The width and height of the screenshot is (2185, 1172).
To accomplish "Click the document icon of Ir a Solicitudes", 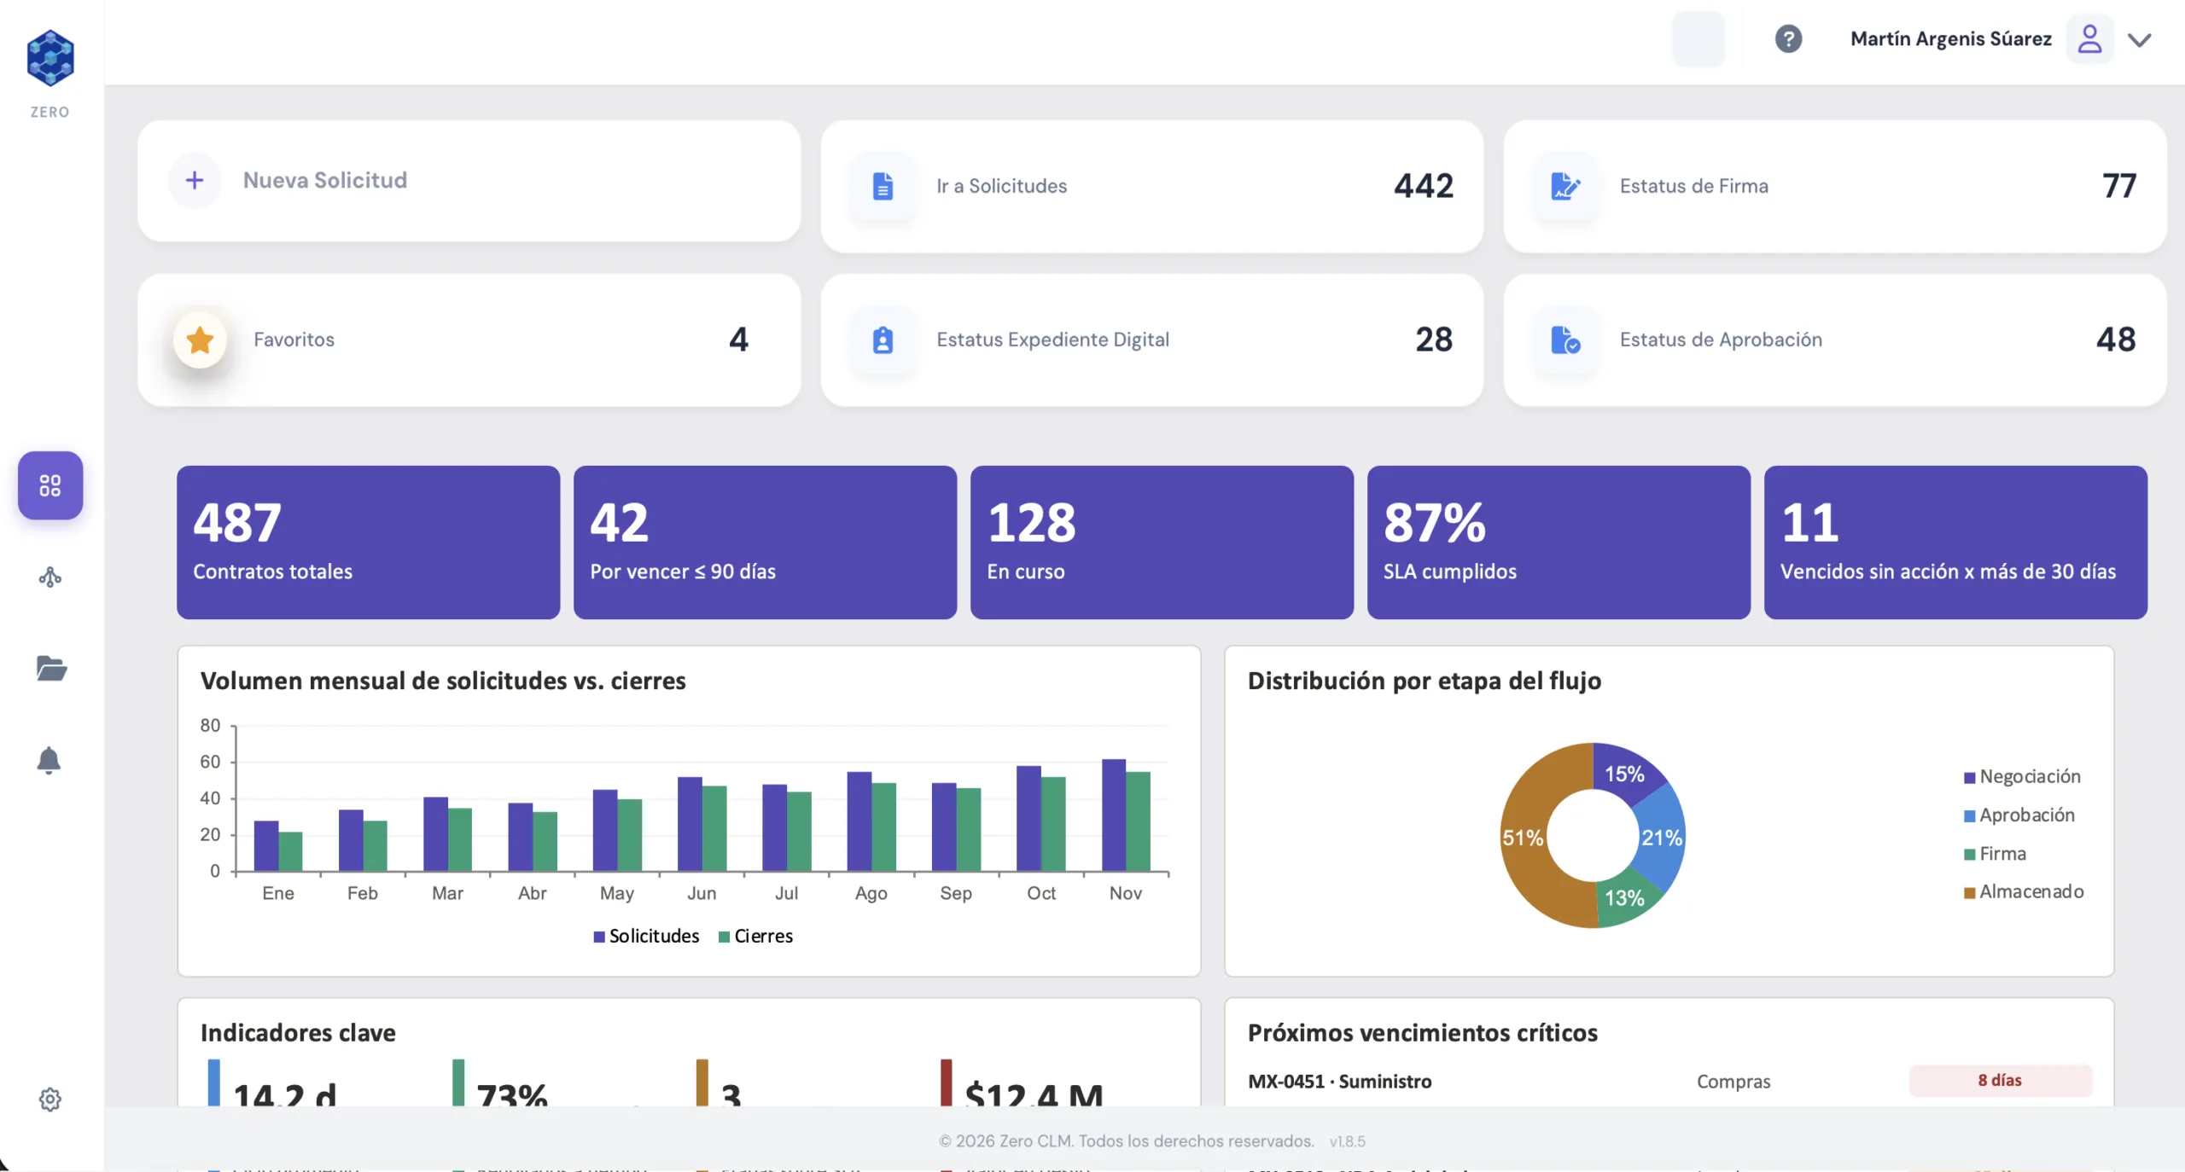I will [883, 186].
